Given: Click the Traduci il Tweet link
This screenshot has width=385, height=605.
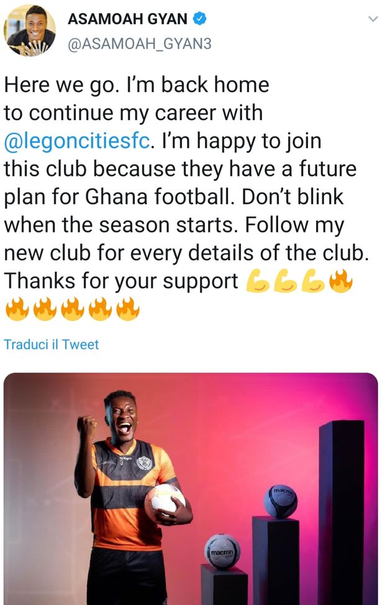Looking at the screenshot, I should [x=52, y=344].
